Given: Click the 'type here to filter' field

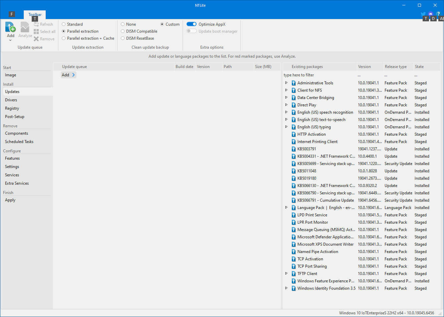Looking at the screenshot, I should click(x=320, y=75).
